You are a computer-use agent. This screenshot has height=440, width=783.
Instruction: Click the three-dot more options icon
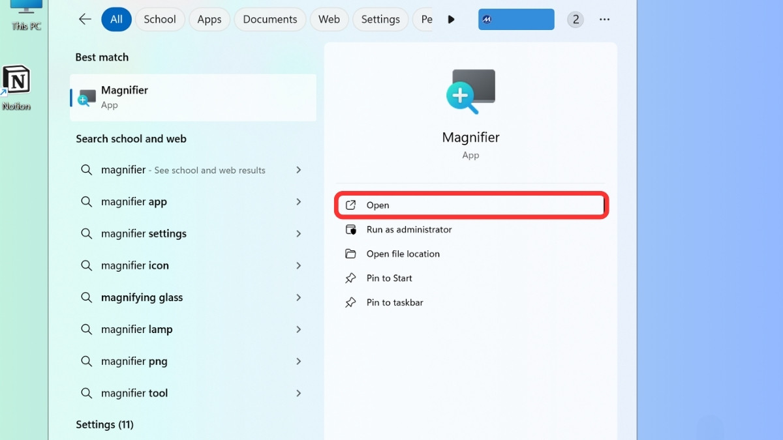(x=604, y=20)
